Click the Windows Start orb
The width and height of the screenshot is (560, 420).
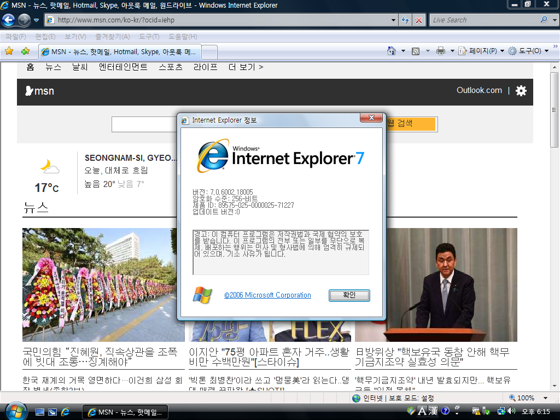coord(15,411)
